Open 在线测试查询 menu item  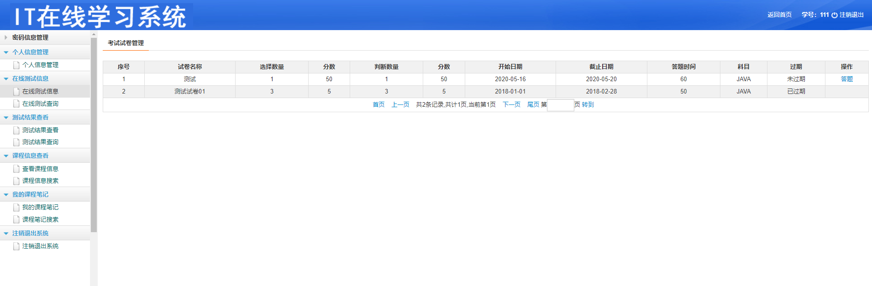tap(40, 104)
